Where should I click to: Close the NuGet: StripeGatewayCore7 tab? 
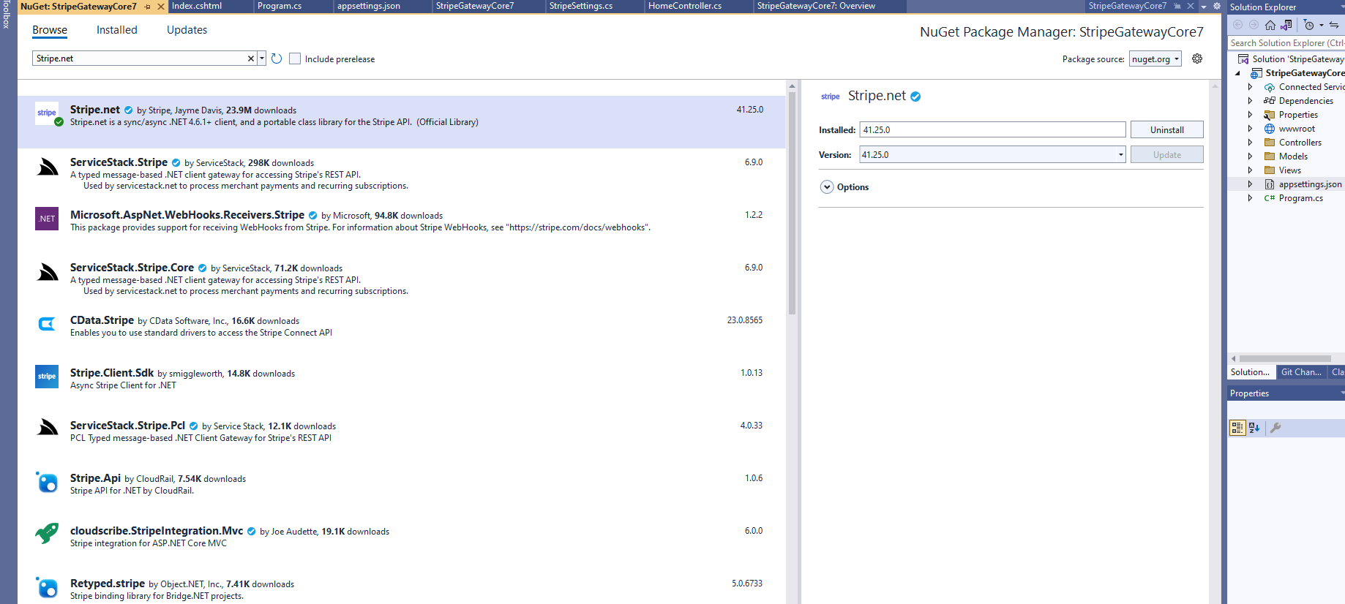(161, 7)
